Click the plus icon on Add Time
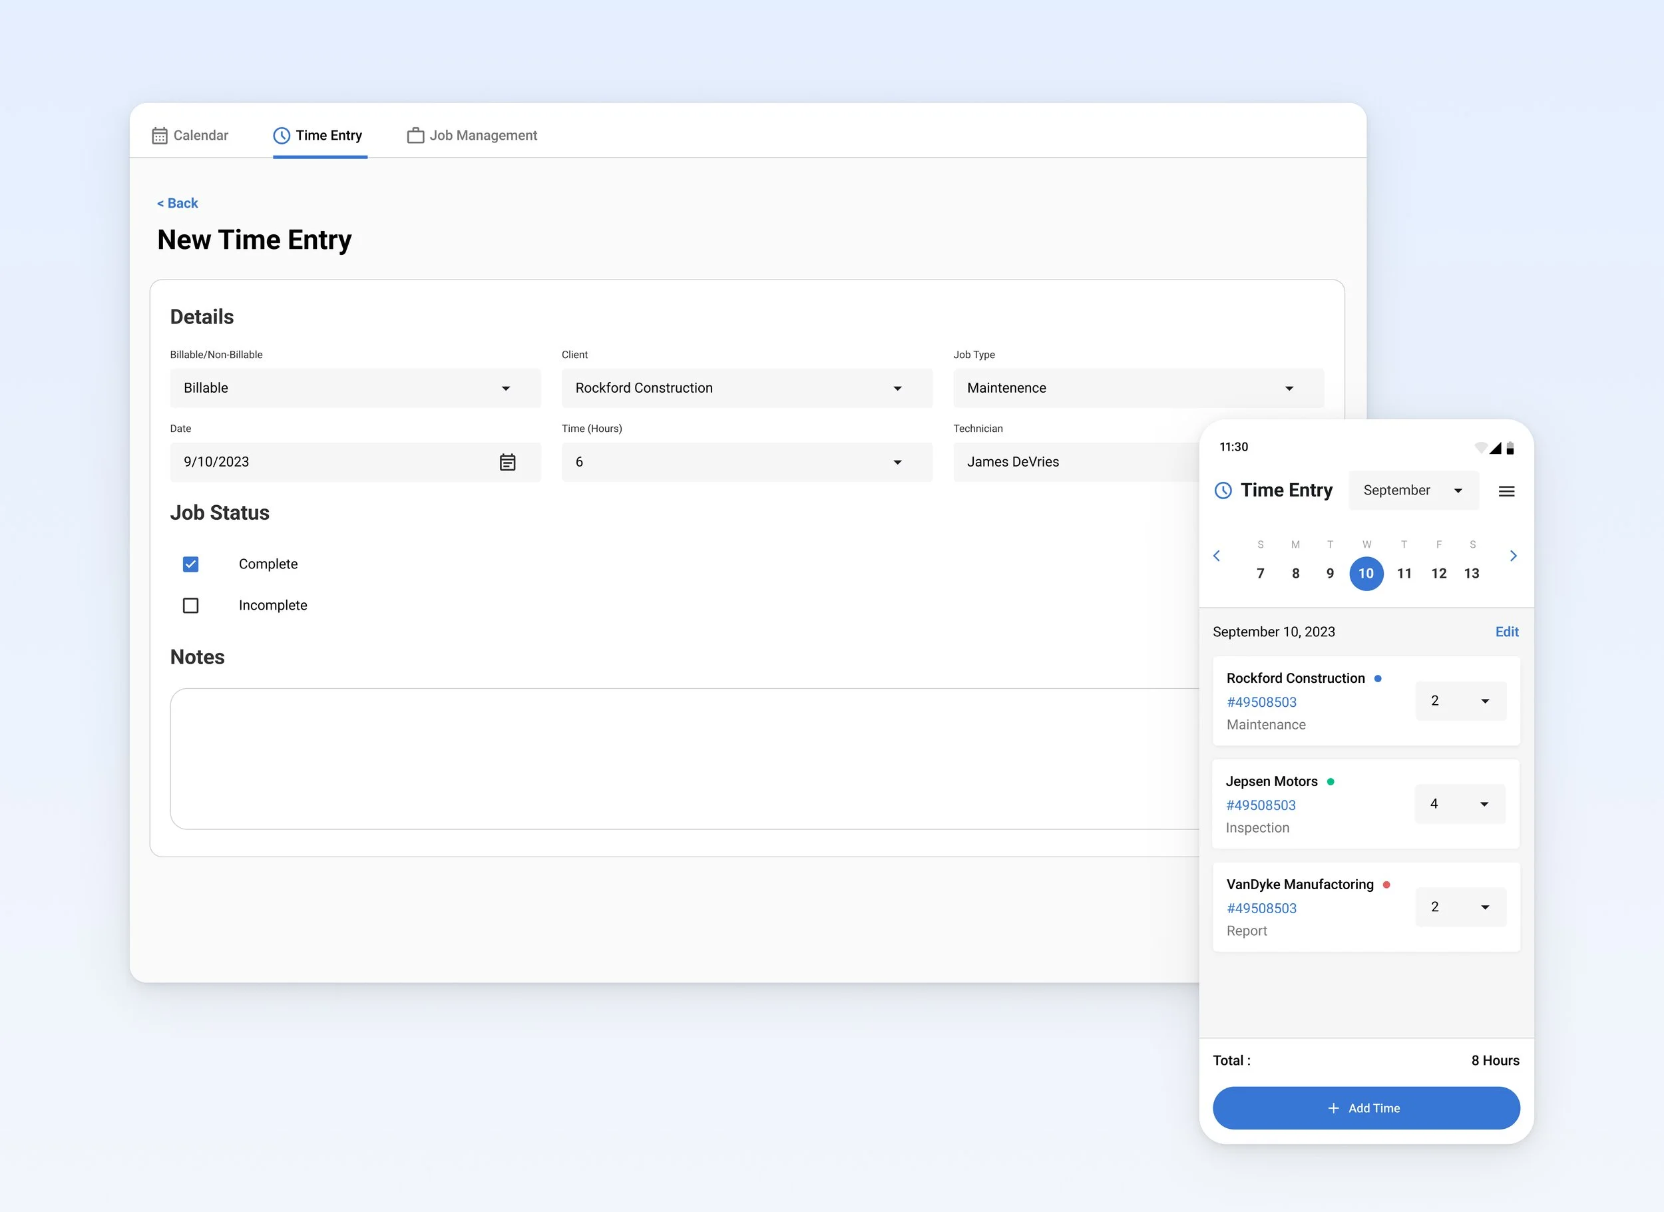The height and width of the screenshot is (1212, 1664). tap(1333, 1108)
